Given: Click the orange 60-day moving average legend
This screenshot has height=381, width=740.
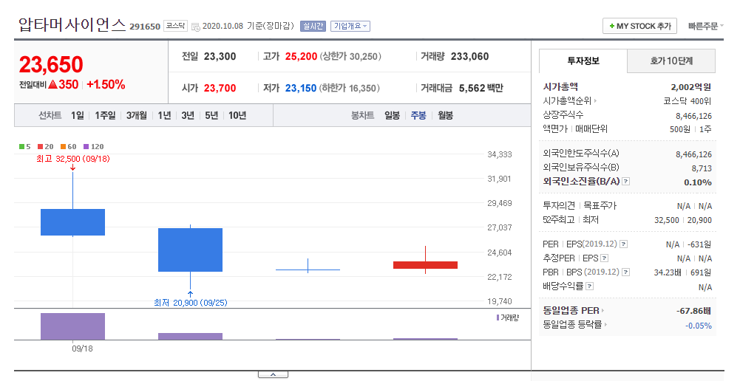Looking at the screenshot, I should coord(69,147).
